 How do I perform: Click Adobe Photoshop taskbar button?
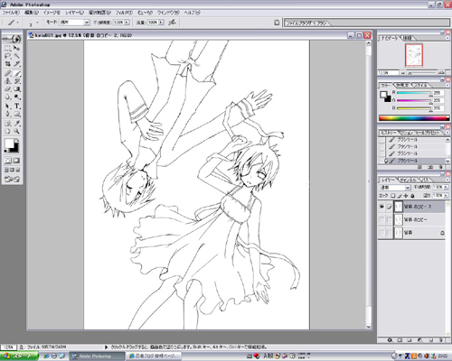(97, 356)
